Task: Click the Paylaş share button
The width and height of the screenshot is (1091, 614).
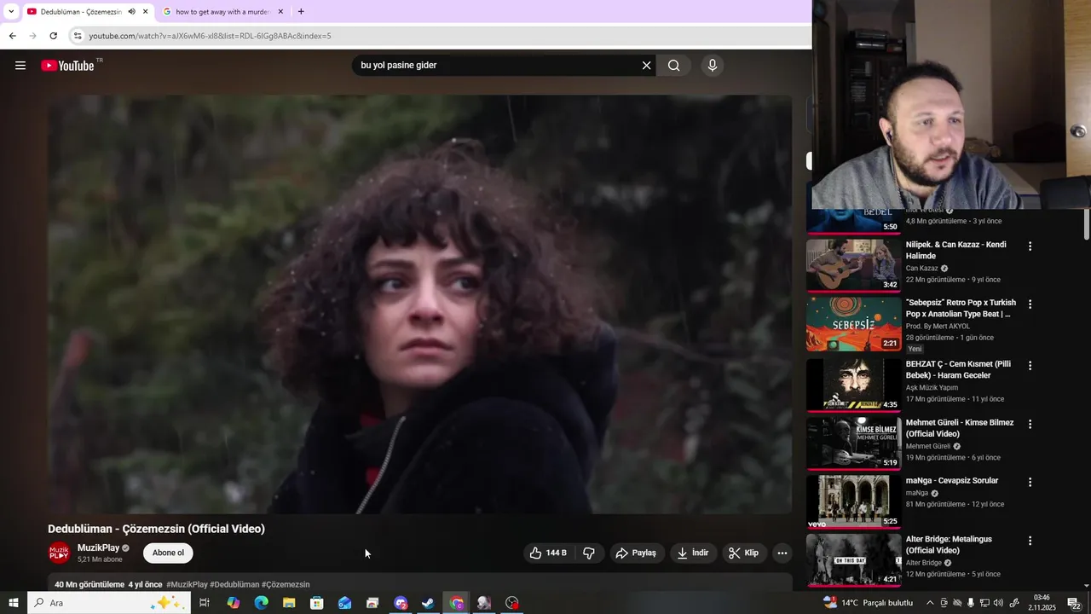Action: 636,553
